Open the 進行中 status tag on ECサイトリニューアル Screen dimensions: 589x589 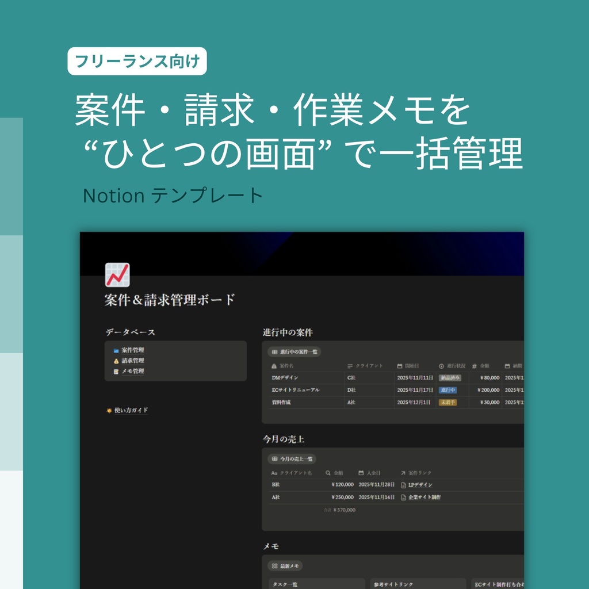448,390
